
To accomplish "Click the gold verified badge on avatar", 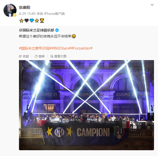I will pyautogui.click(x=15, y=15).
